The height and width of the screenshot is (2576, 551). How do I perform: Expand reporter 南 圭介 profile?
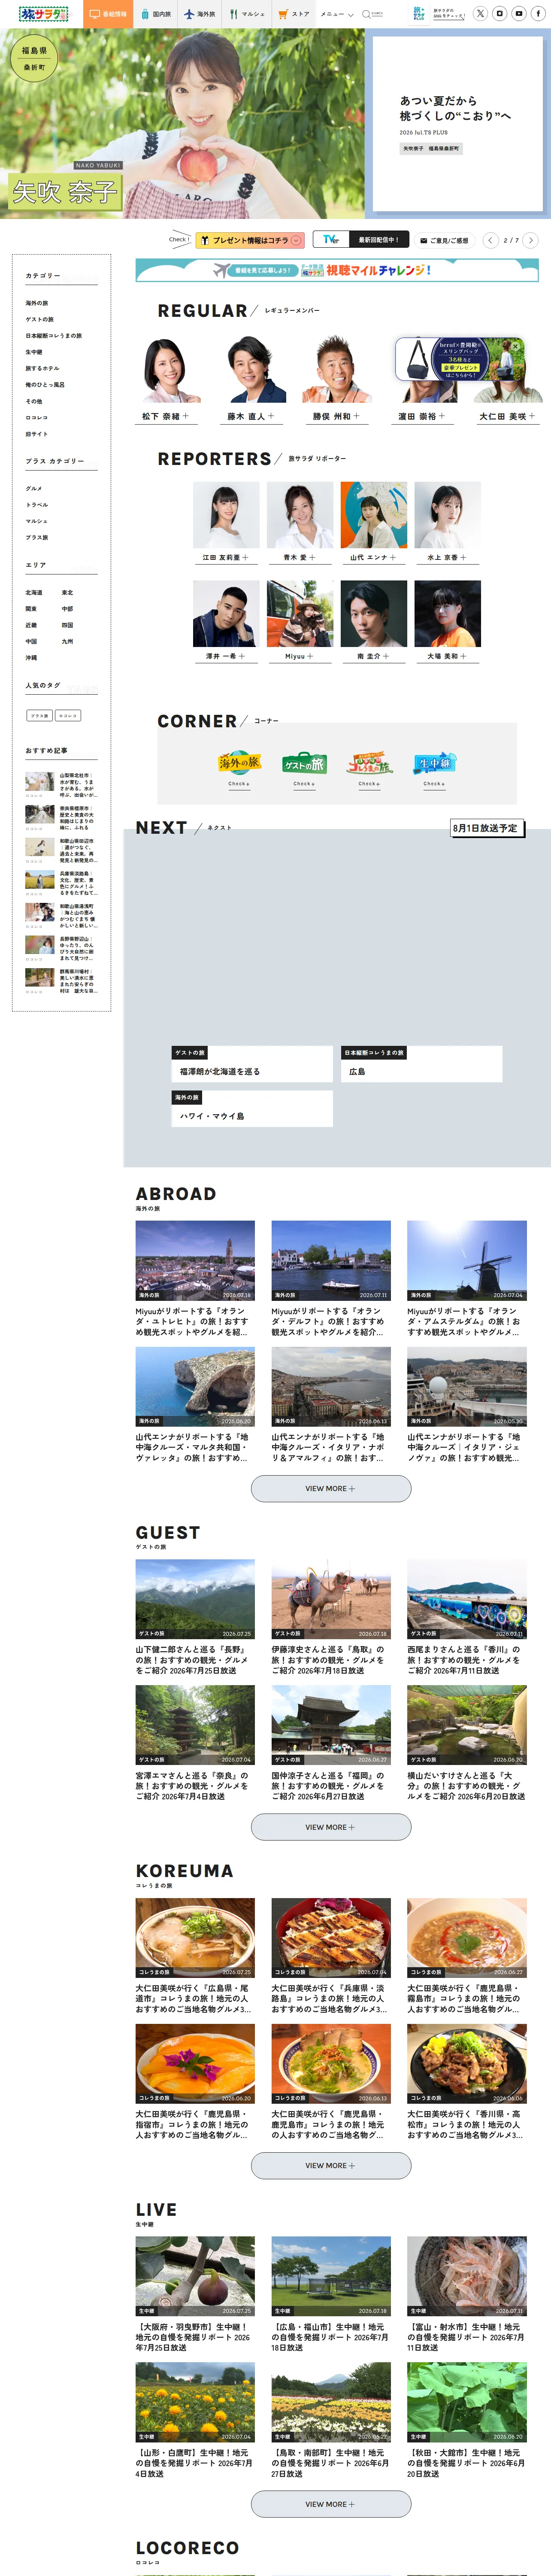tap(374, 656)
